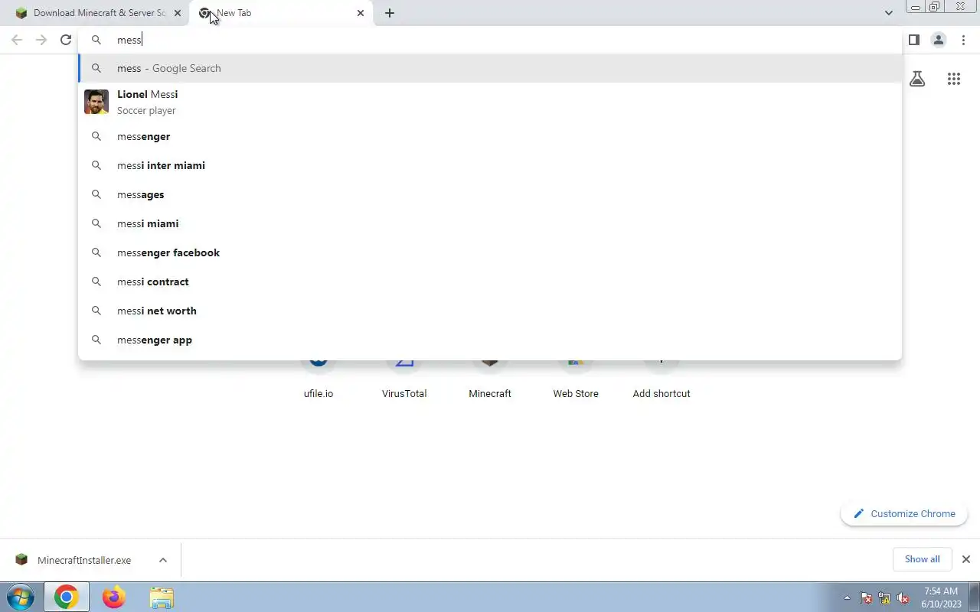This screenshot has height=612, width=980.
Task: Click Chrome icon in taskbar
Action: coord(67,597)
